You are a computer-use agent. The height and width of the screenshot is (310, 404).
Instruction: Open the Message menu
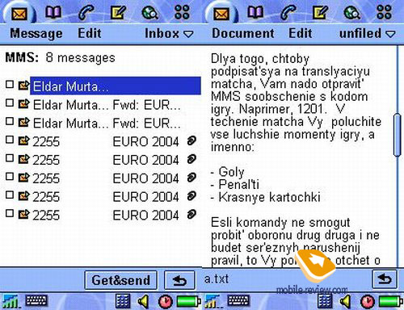point(36,34)
